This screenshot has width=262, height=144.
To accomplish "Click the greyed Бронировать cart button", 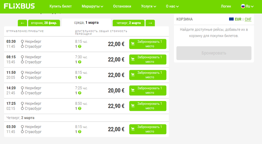I will 214,53.
